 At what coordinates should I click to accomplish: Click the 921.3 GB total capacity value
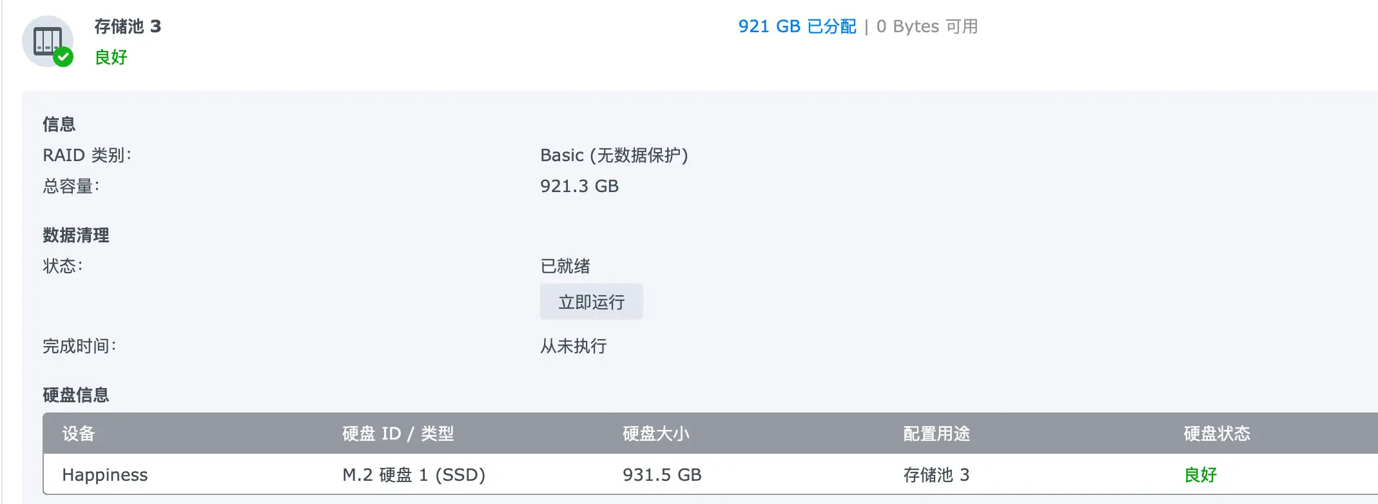coord(579,186)
